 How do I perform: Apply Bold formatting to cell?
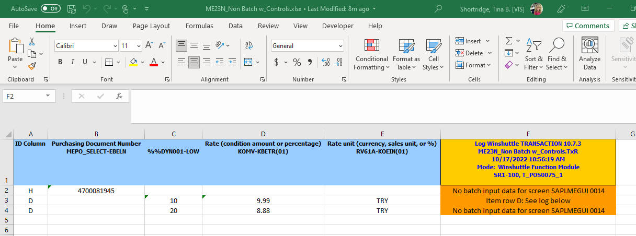[60, 62]
